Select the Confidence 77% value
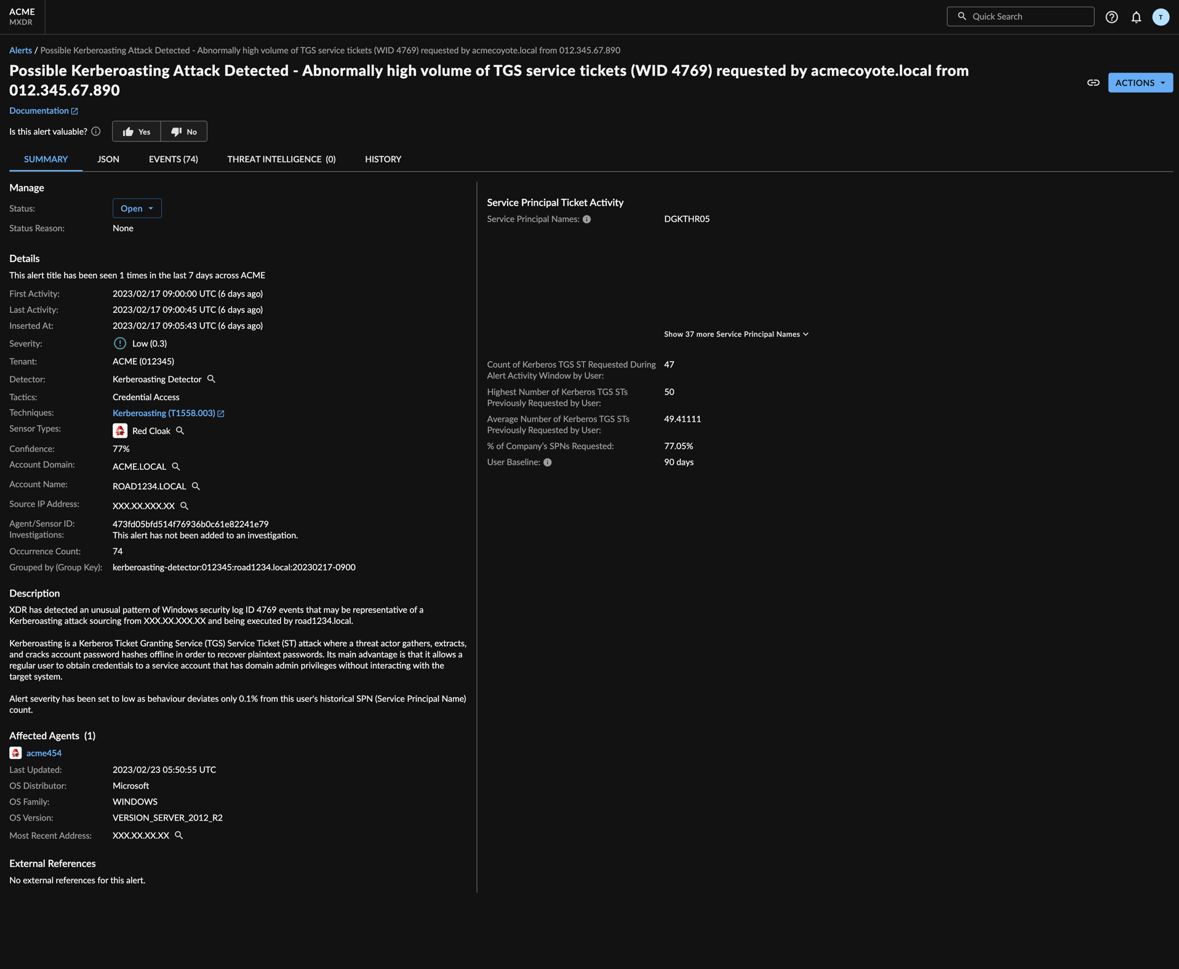The width and height of the screenshot is (1179, 969). tap(121, 449)
